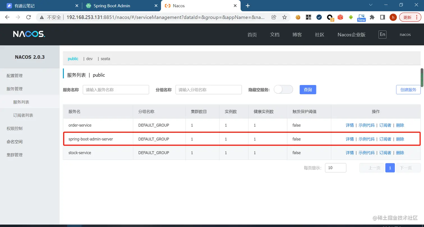Click the browser back arrow
424x227 pixels.
tap(7, 17)
